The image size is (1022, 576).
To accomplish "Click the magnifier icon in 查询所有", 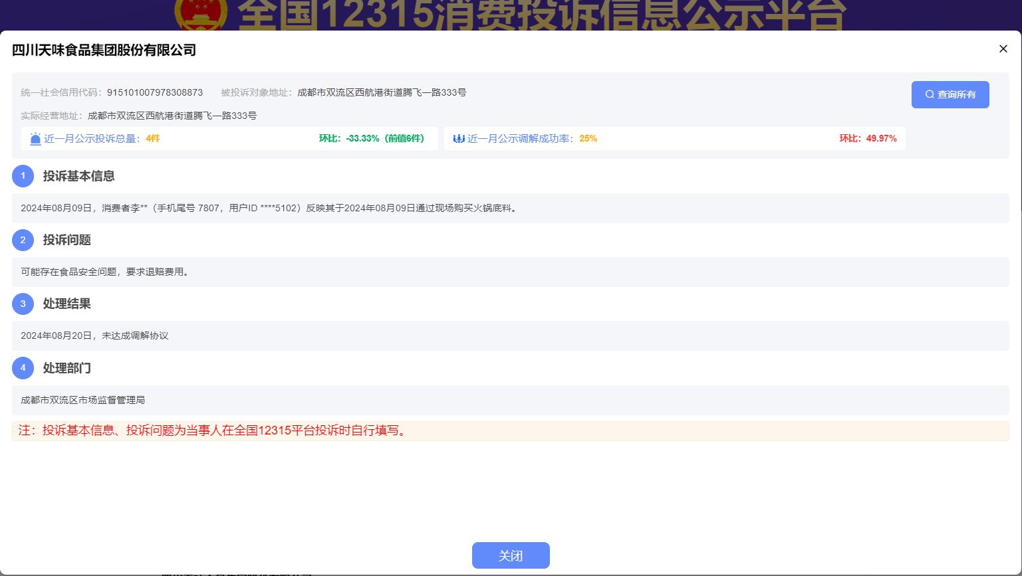I will [x=930, y=94].
